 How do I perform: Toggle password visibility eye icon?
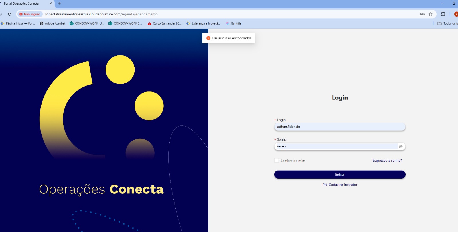pyautogui.click(x=401, y=146)
